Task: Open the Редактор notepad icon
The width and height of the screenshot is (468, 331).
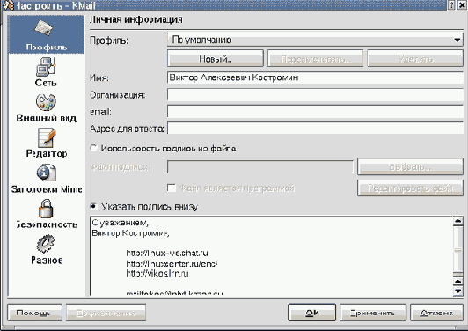Action: coord(47,137)
